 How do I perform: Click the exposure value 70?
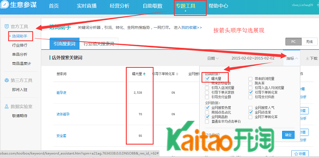click(x=140, y=114)
